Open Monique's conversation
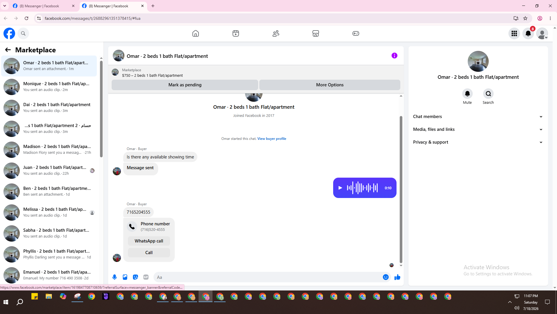Viewport: 557px width, 314px height. click(x=49, y=87)
